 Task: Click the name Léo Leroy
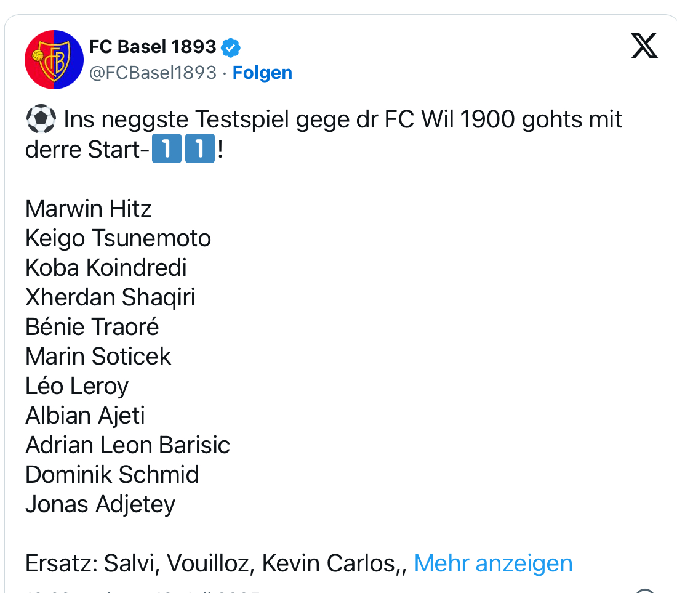pyautogui.click(x=77, y=386)
